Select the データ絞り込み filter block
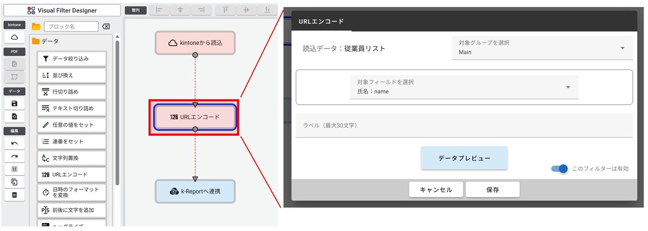This screenshot has height=231, width=648. (x=71, y=58)
